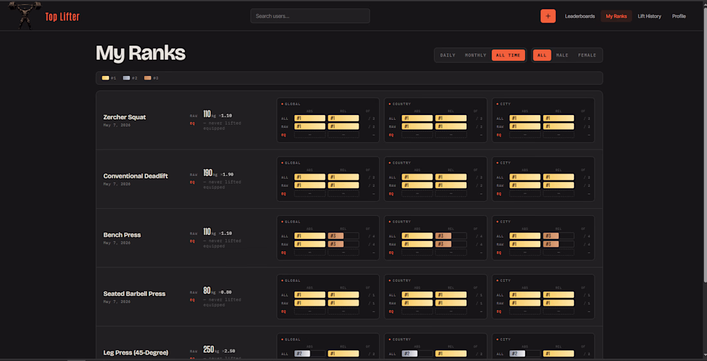Open the Conventional Deadlift lift entry
The width and height of the screenshot is (707, 361).
[x=135, y=176]
